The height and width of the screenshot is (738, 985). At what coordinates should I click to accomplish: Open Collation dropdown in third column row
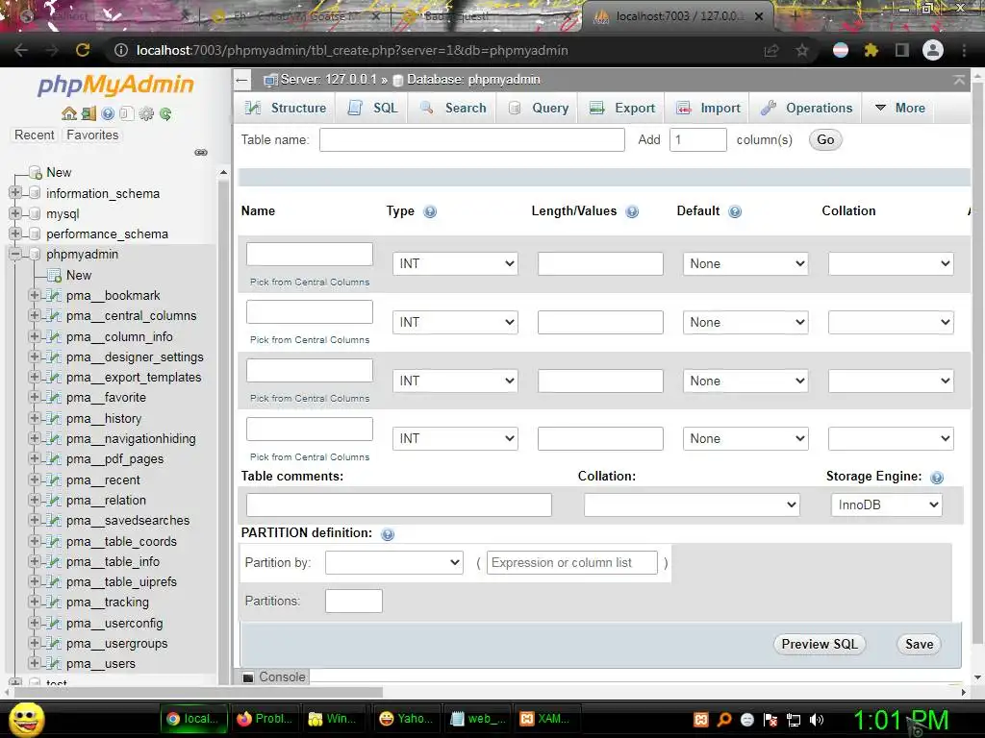pos(891,381)
